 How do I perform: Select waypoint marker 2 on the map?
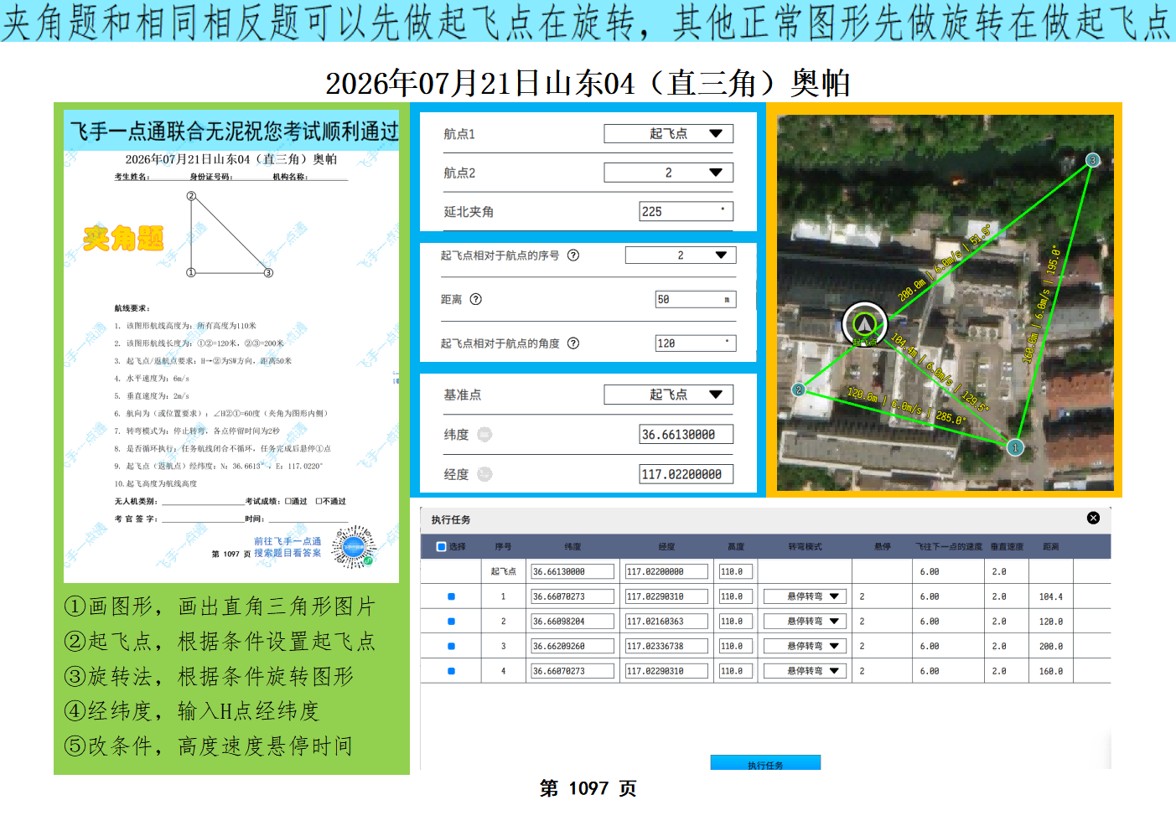click(799, 390)
